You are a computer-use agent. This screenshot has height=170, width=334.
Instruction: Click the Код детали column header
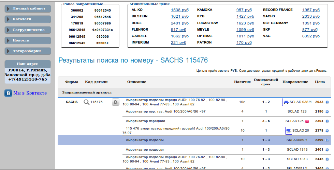point(96,82)
